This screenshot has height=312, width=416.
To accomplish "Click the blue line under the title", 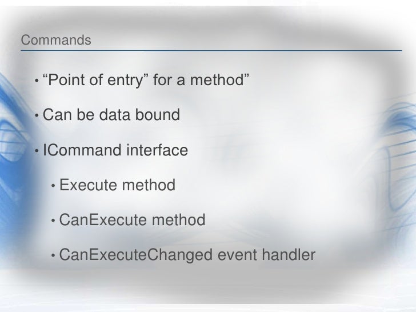I will [211, 50].
